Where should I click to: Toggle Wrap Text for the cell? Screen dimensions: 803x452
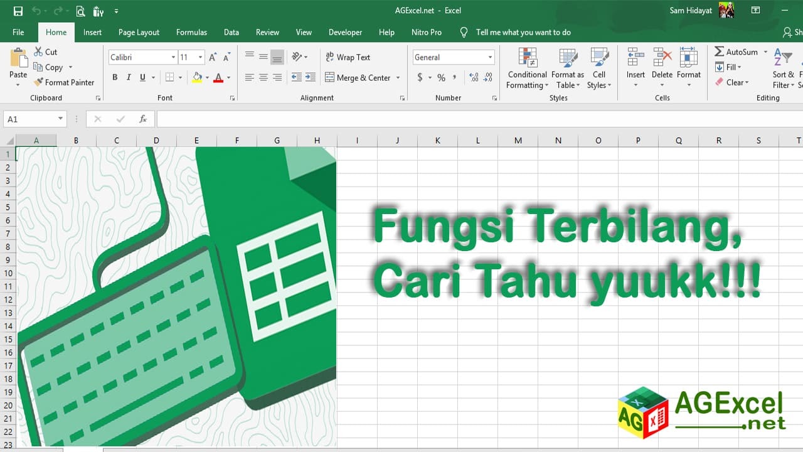pyautogui.click(x=348, y=57)
